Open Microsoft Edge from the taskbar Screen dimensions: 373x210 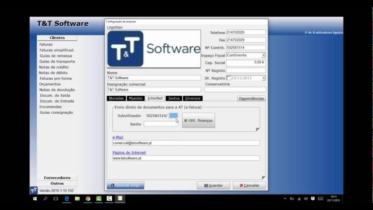coord(67,199)
